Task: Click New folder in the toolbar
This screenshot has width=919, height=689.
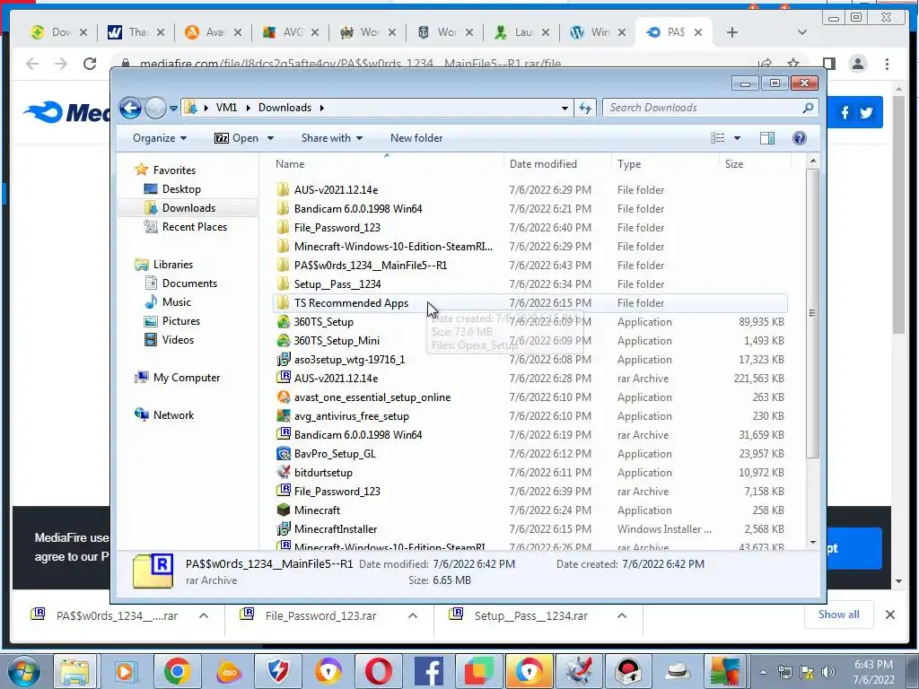Action: [416, 138]
